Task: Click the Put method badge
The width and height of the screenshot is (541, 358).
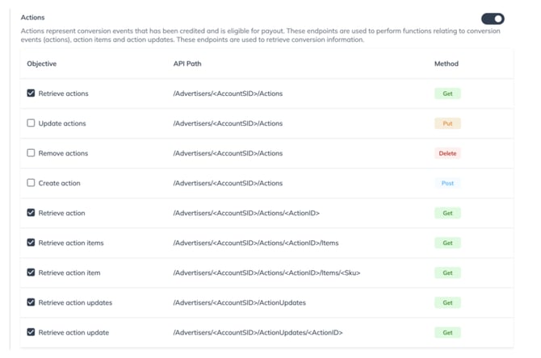Action: (x=447, y=123)
